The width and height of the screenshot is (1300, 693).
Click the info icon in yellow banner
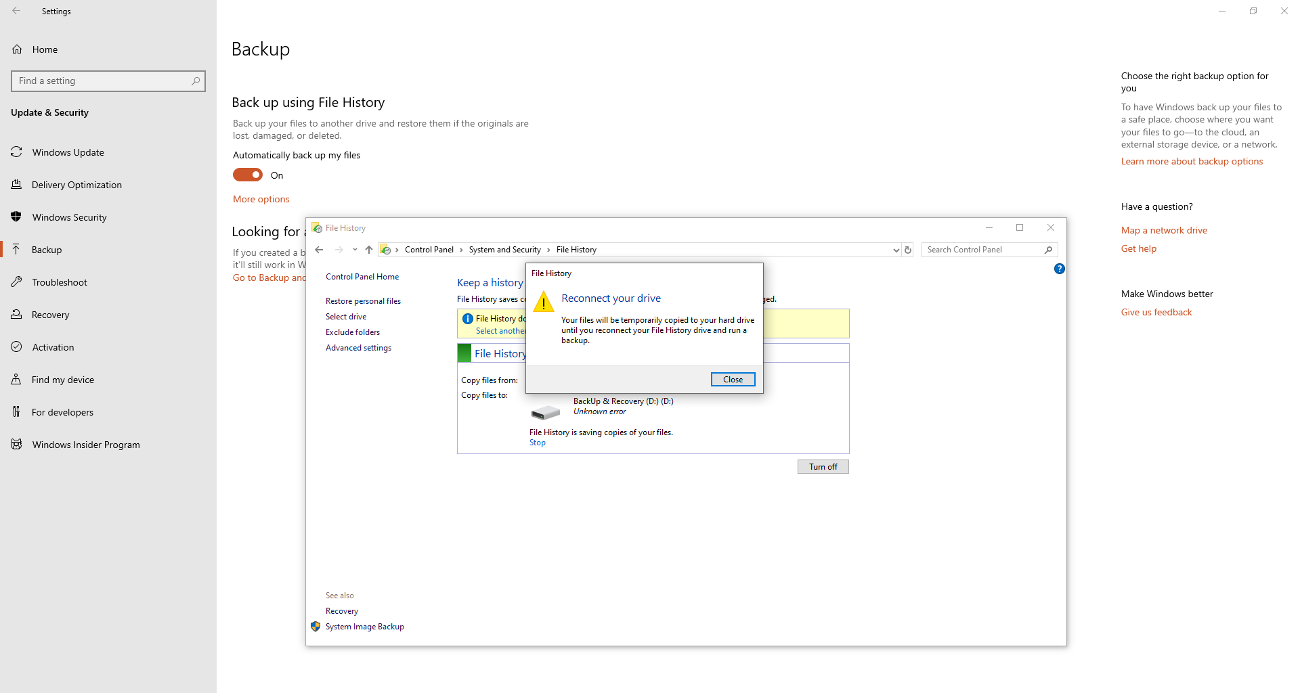(467, 319)
